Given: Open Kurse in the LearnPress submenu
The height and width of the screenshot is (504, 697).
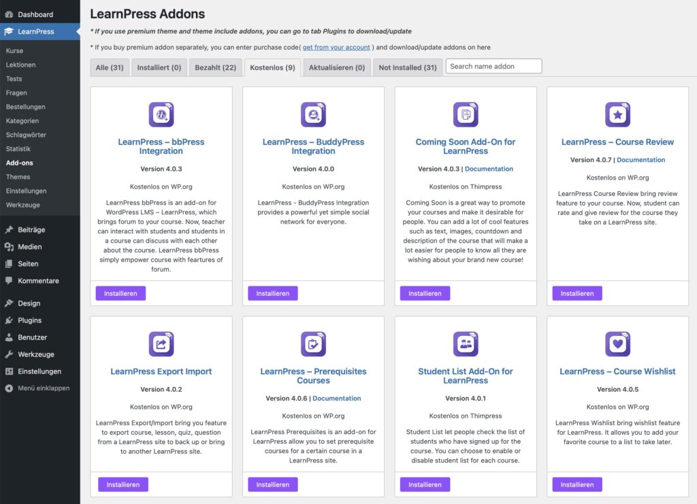Looking at the screenshot, I should coord(15,50).
